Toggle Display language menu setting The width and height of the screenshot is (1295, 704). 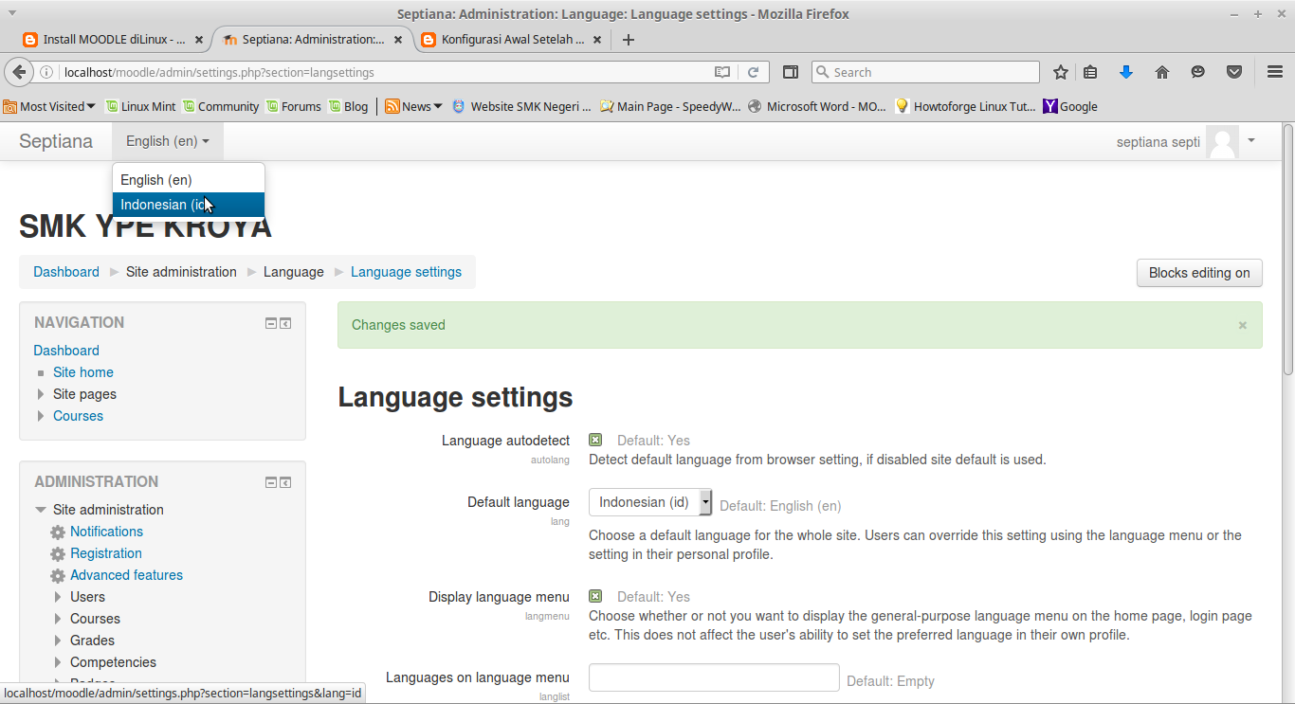pos(595,596)
